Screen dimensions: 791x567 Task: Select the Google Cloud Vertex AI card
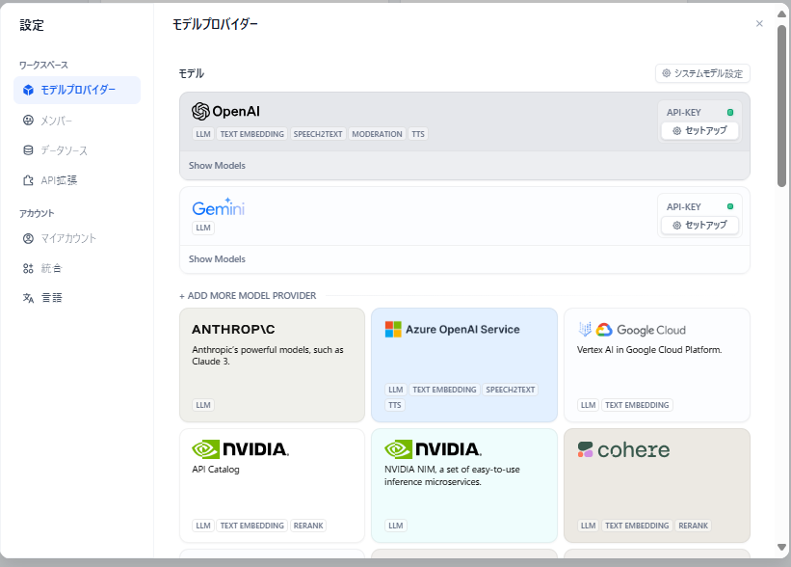click(657, 365)
